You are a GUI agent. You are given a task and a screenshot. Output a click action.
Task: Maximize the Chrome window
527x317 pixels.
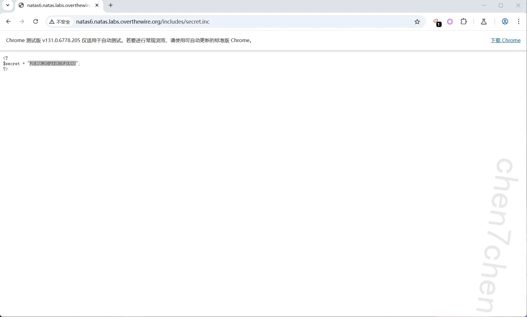click(501, 5)
